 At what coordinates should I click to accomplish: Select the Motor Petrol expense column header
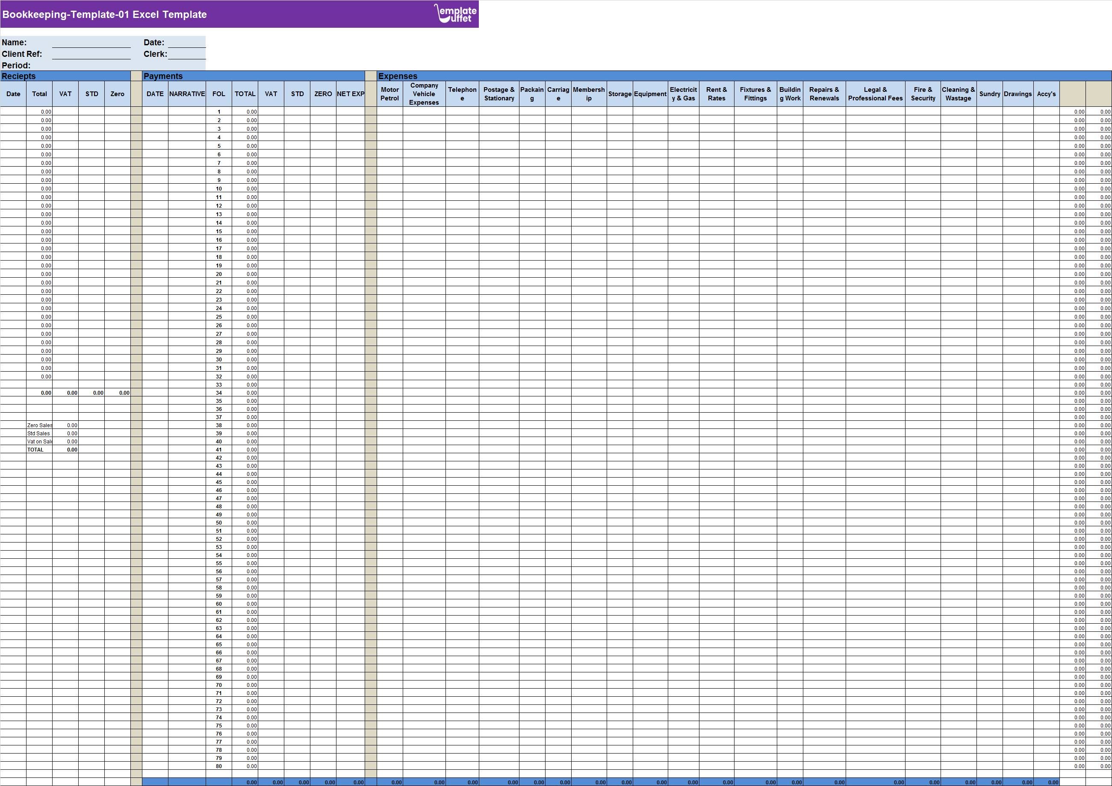click(390, 94)
